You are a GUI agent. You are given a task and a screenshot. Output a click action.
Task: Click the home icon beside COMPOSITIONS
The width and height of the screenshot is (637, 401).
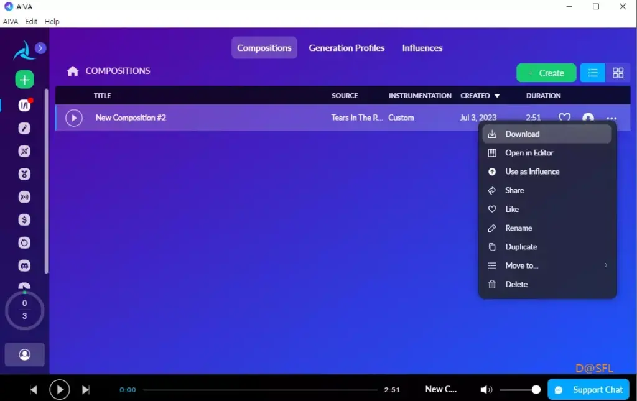pyautogui.click(x=73, y=71)
